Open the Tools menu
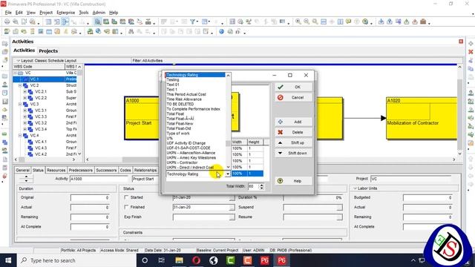The height and width of the screenshot is (267, 475). pyautogui.click(x=84, y=13)
